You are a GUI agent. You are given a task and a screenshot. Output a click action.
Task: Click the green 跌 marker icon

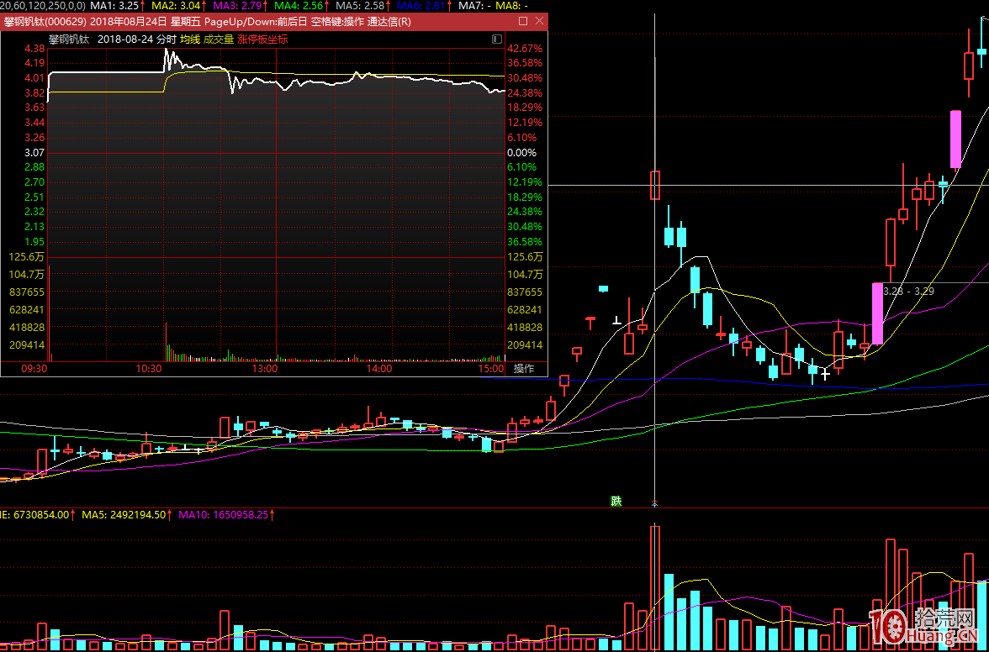point(616,501)
